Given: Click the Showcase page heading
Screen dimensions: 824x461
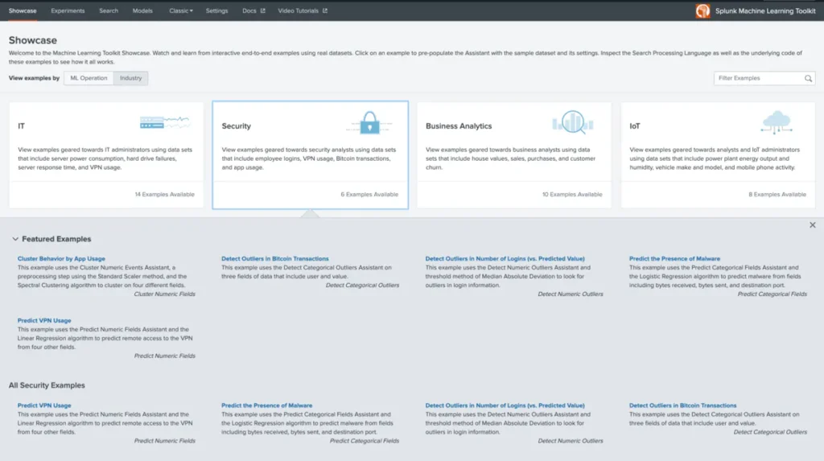Looking at the screenshot, I should 32,40.
